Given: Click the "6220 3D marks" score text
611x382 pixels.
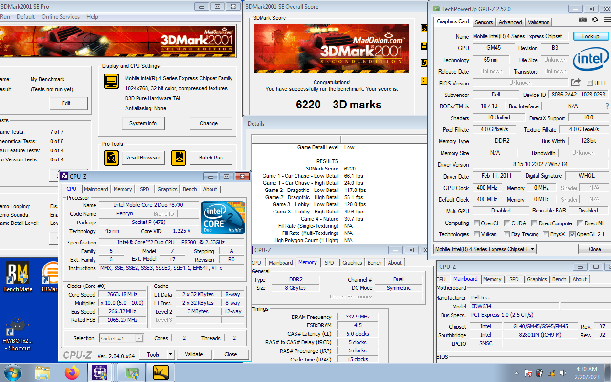Looking at the screenshot, I should (338, 105).
